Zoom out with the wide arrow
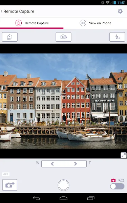 pyautogui.click(x=52, y=164)
